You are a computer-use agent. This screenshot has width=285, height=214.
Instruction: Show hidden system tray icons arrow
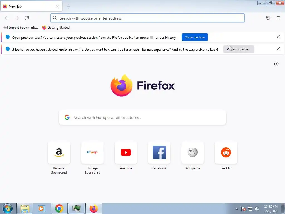click(x=237, y=209)
